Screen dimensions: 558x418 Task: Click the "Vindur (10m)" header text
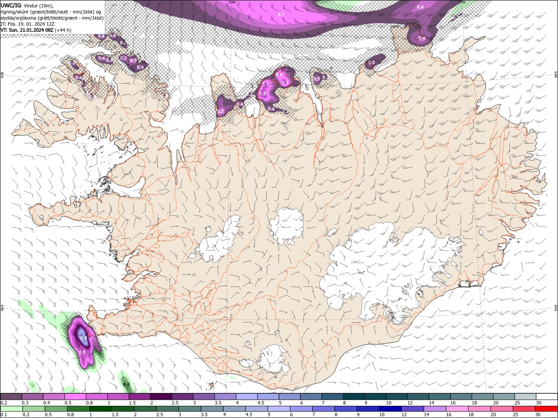point(37,5)
